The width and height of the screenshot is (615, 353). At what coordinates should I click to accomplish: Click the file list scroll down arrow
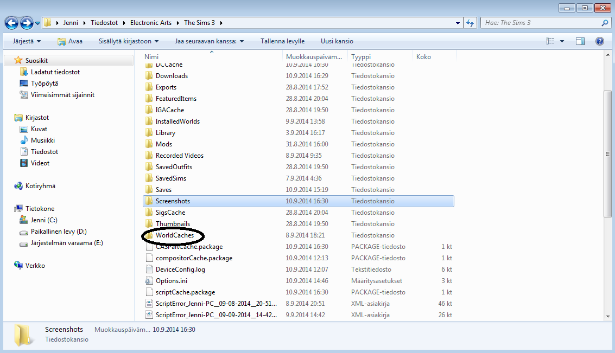[x=608, y=317]
